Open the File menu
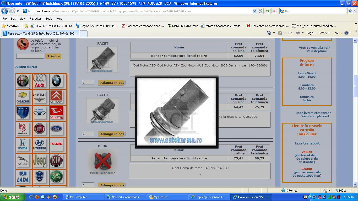Screen dimensions: 358x201 [4, 19]
